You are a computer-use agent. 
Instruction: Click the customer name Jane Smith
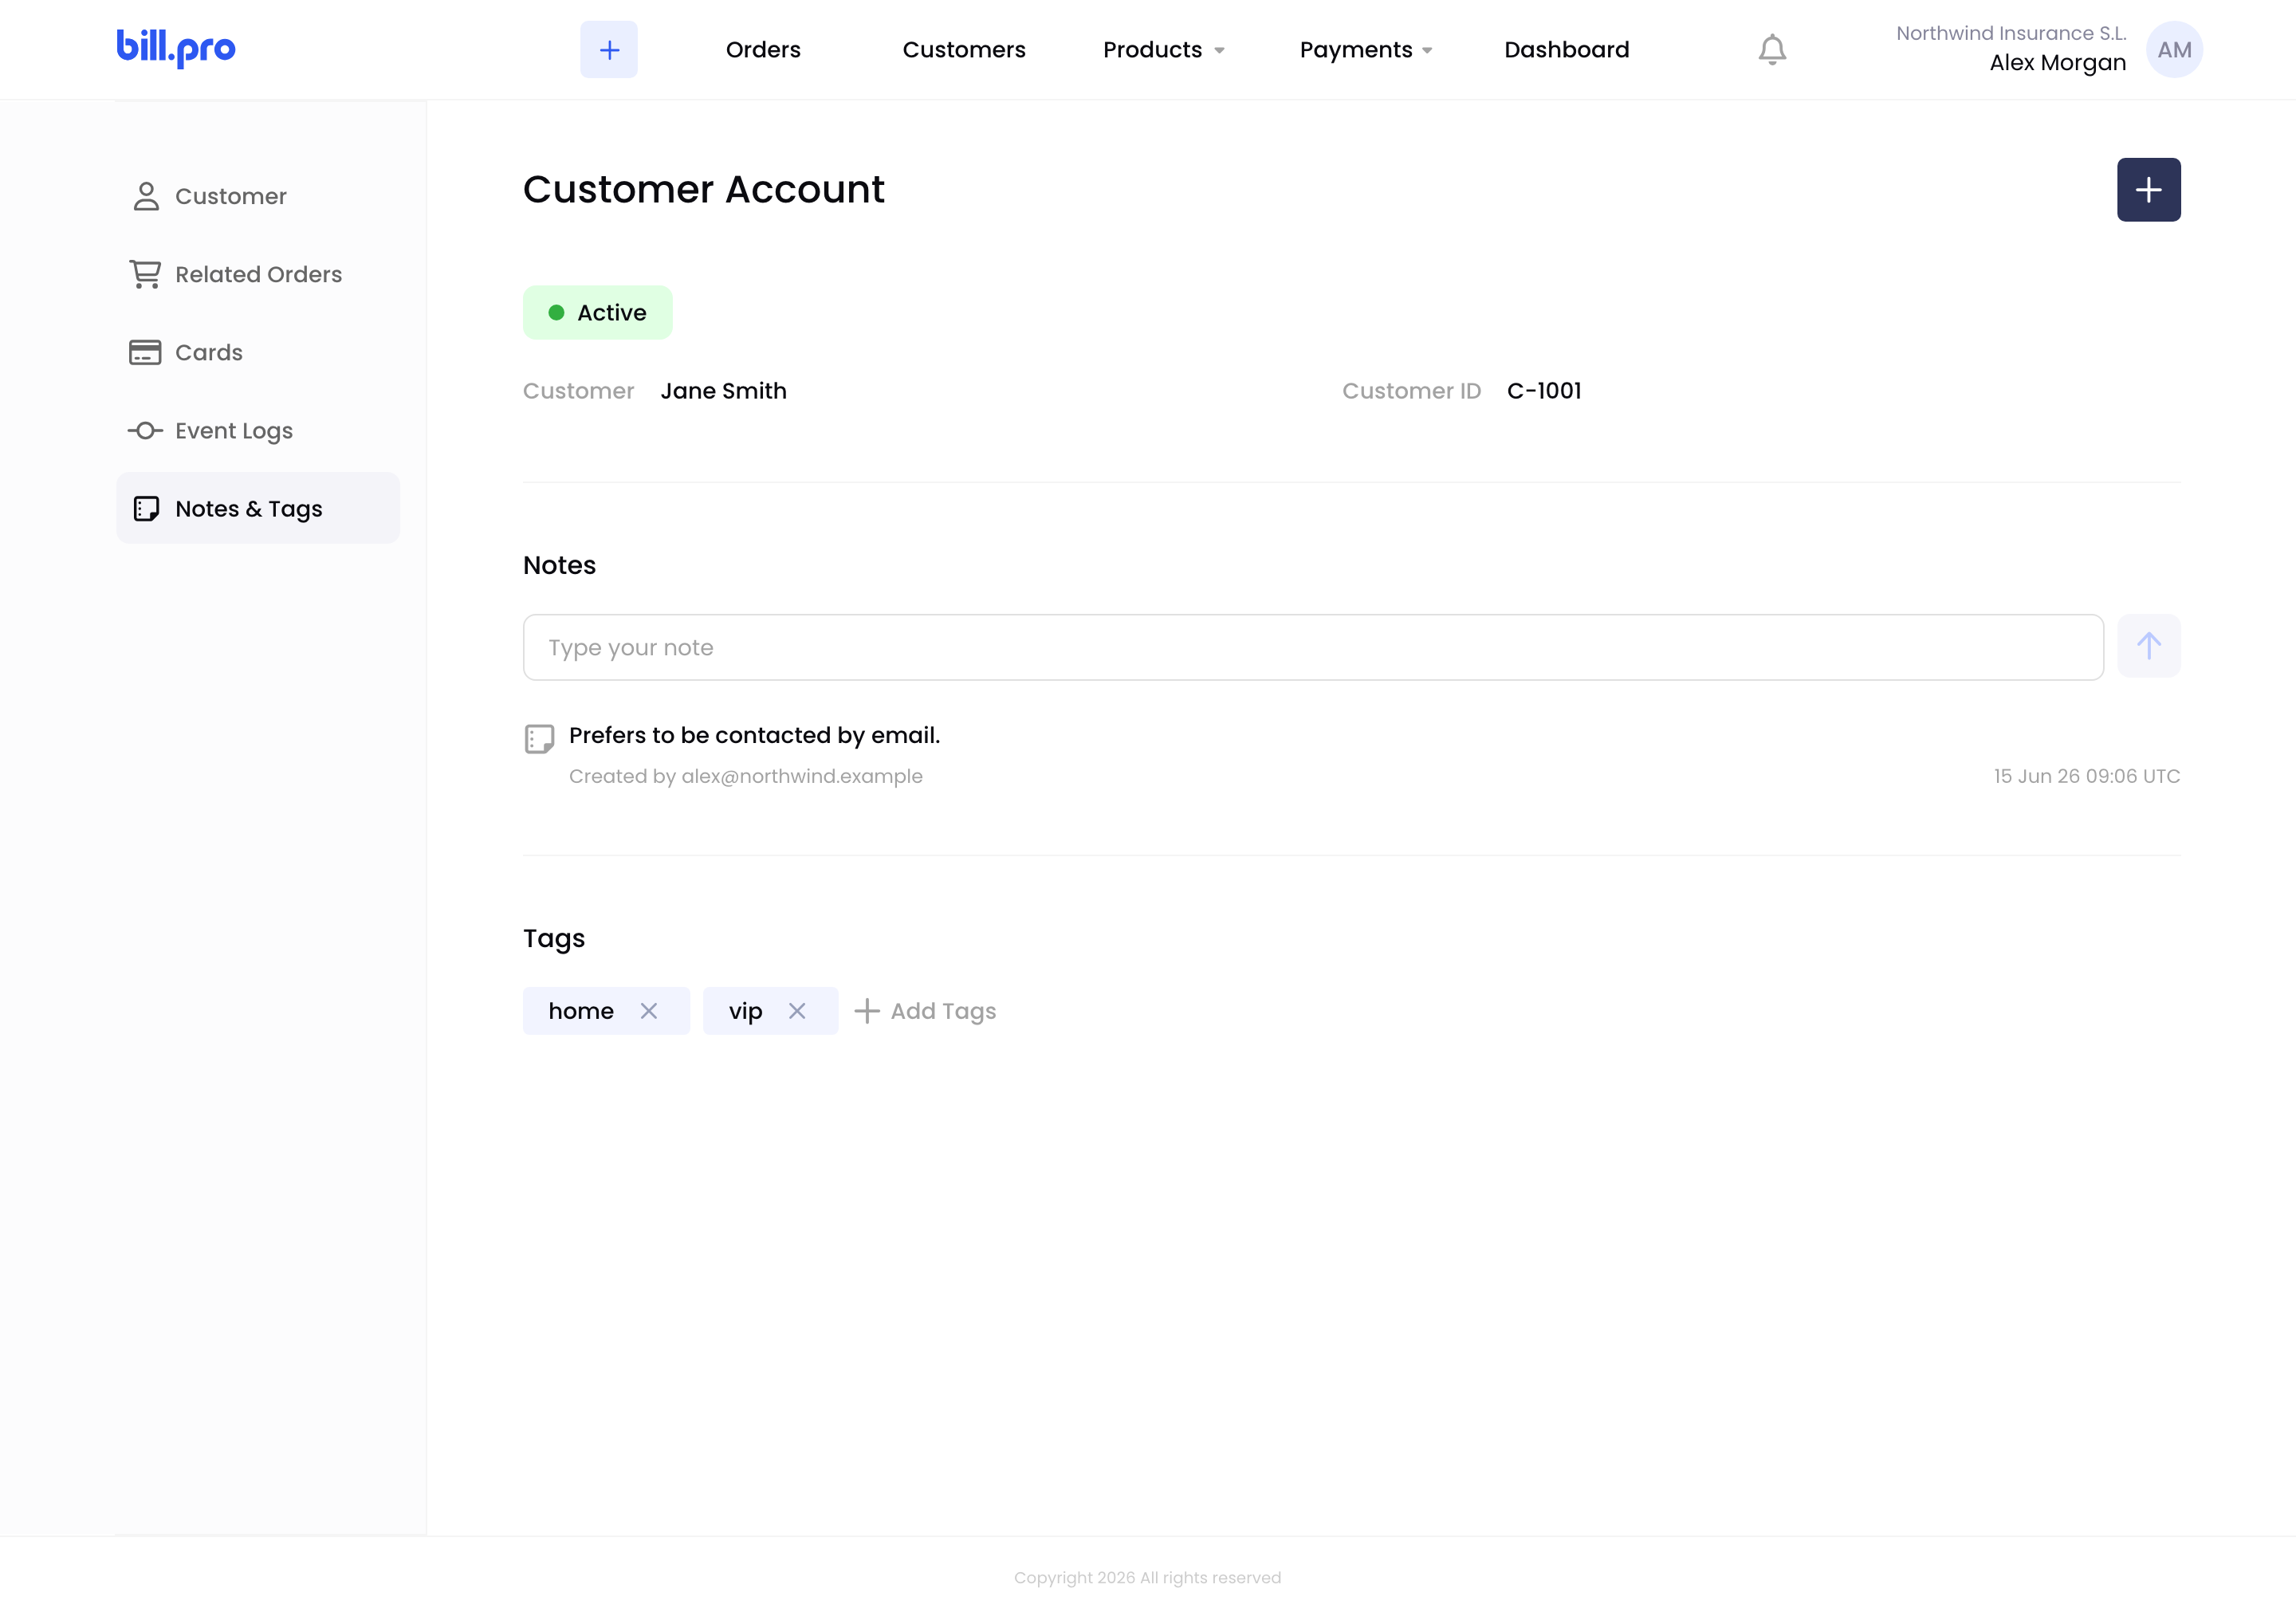[724, 391]
